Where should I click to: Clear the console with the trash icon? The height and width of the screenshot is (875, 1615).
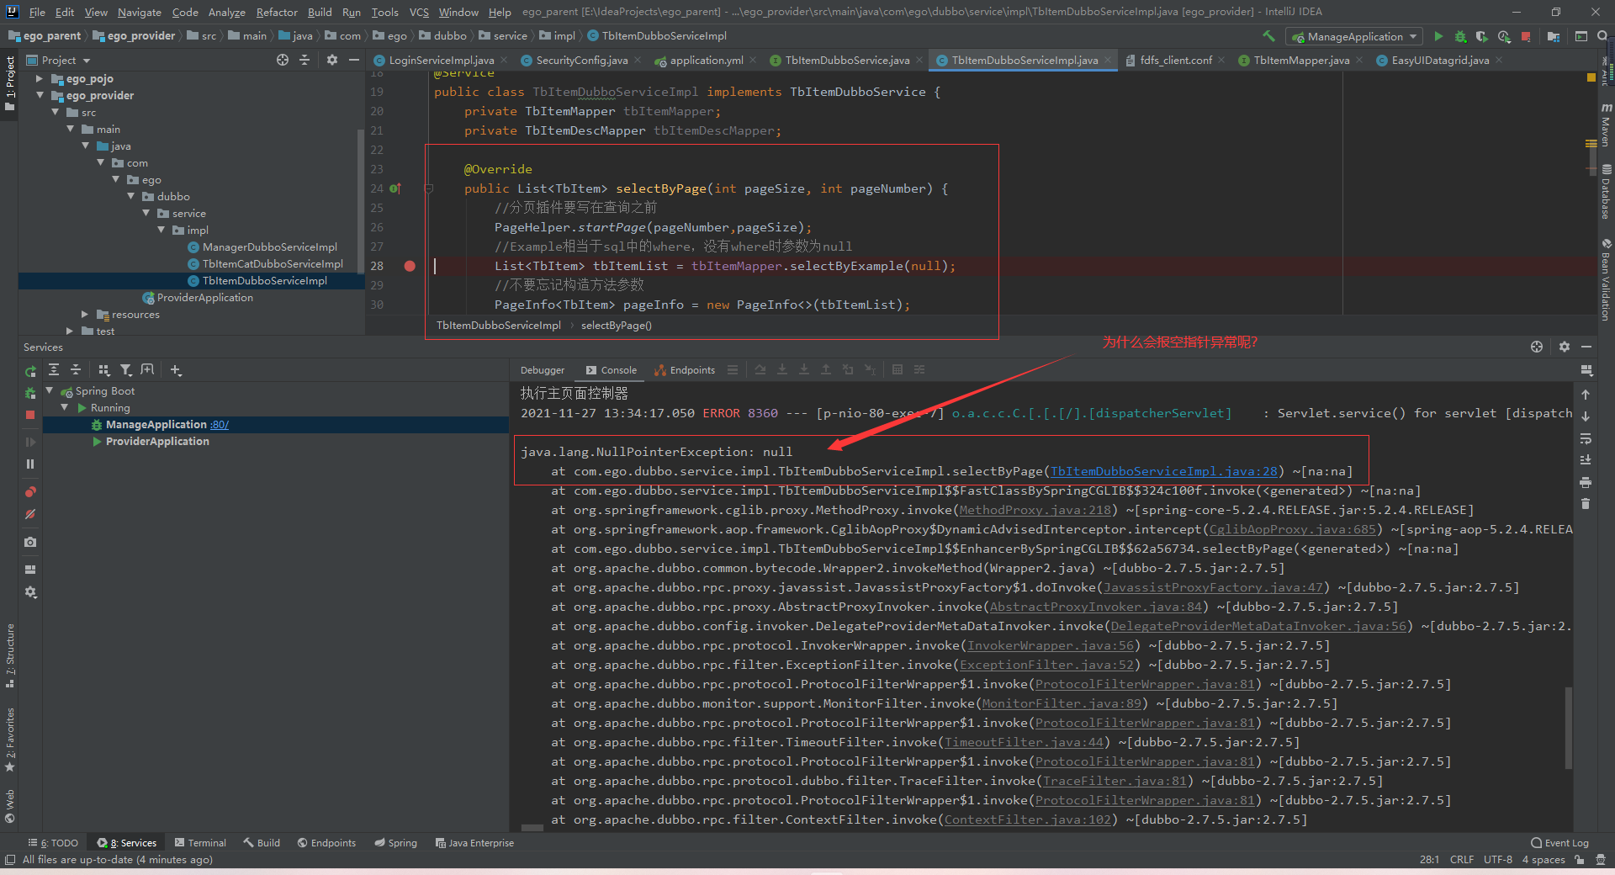click(x=1586, y=504)
